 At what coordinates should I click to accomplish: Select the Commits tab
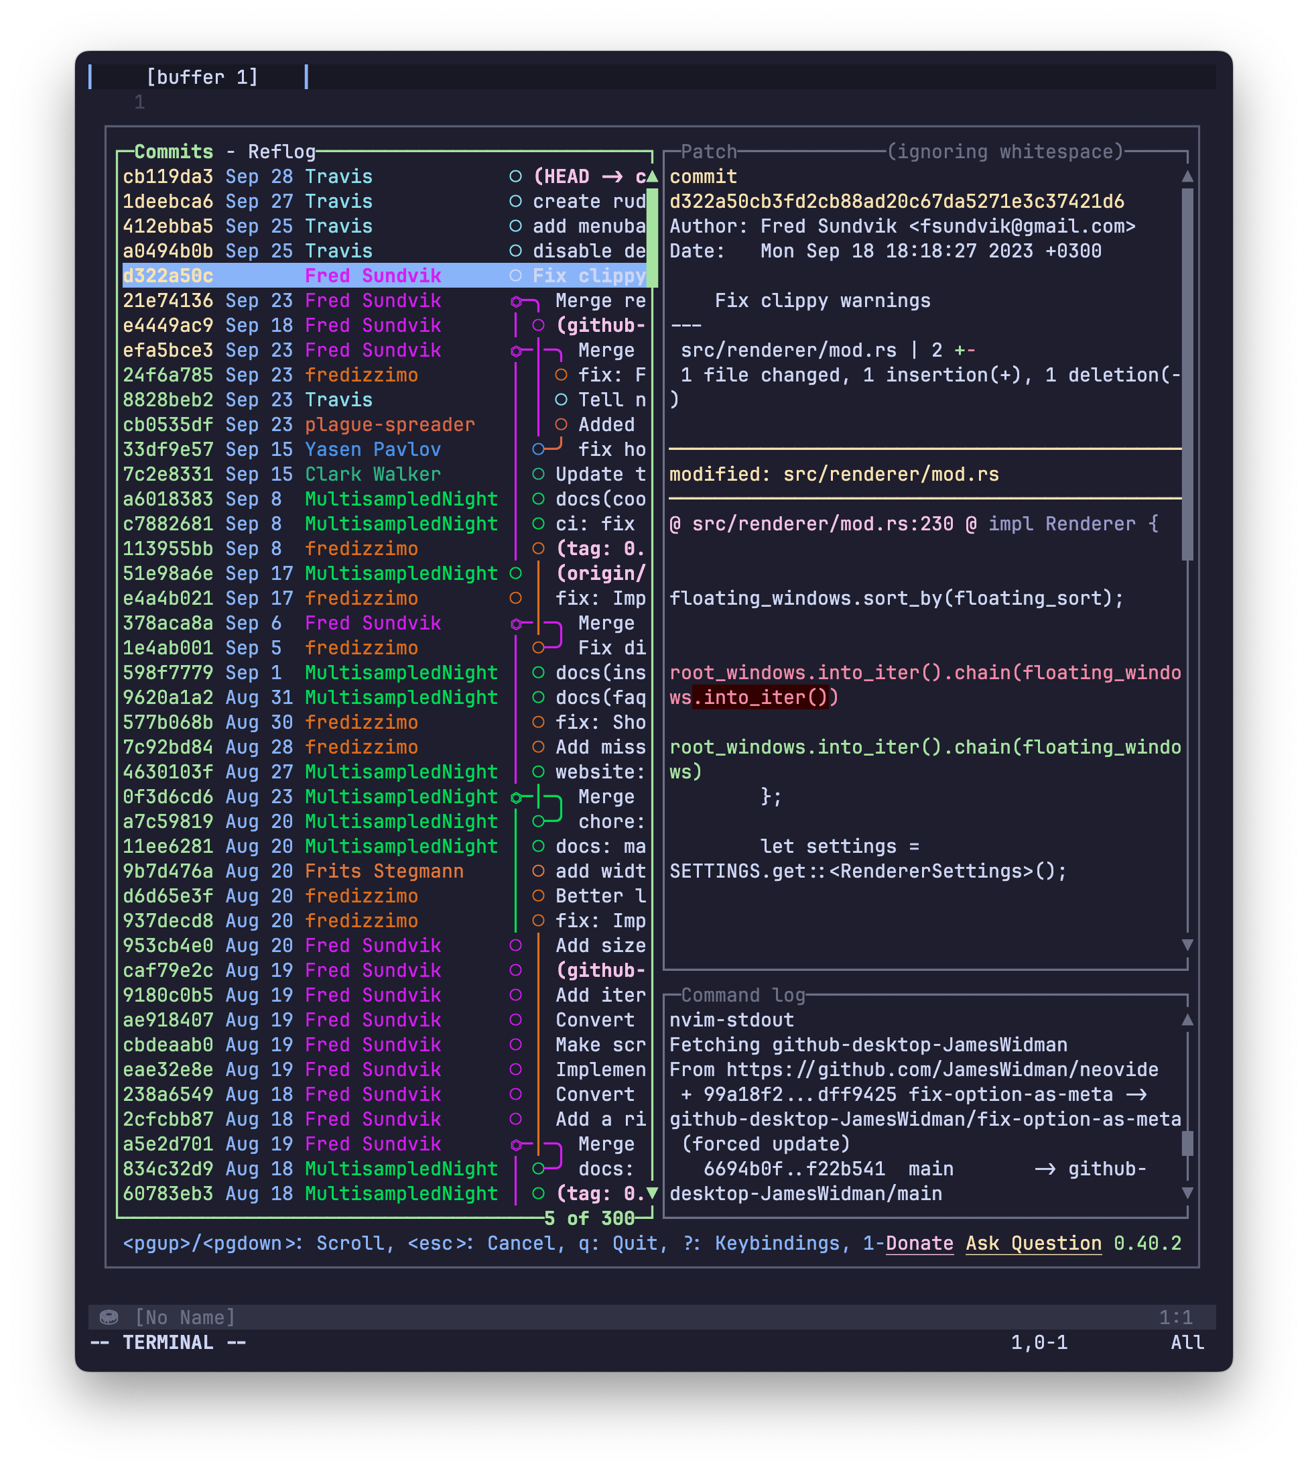(x=174, y=152)
